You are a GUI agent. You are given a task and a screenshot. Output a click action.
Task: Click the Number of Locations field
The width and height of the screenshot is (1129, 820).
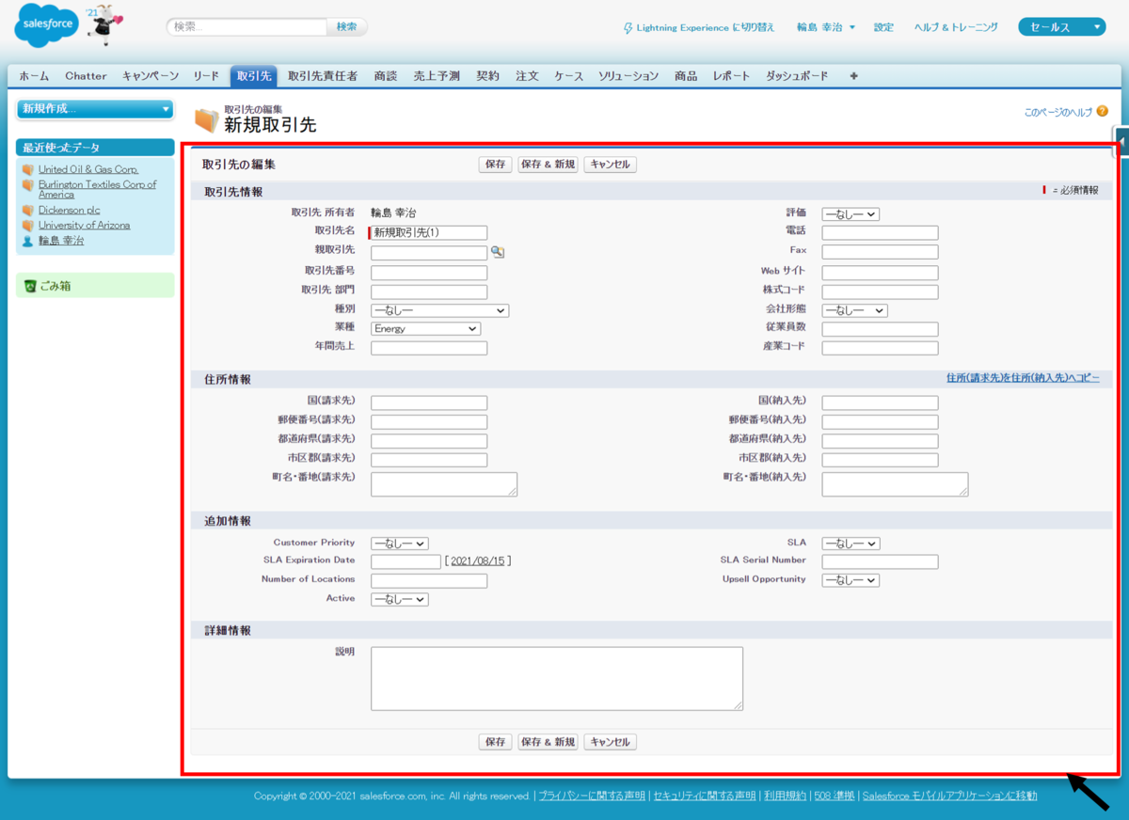click(x=429, y=581)
